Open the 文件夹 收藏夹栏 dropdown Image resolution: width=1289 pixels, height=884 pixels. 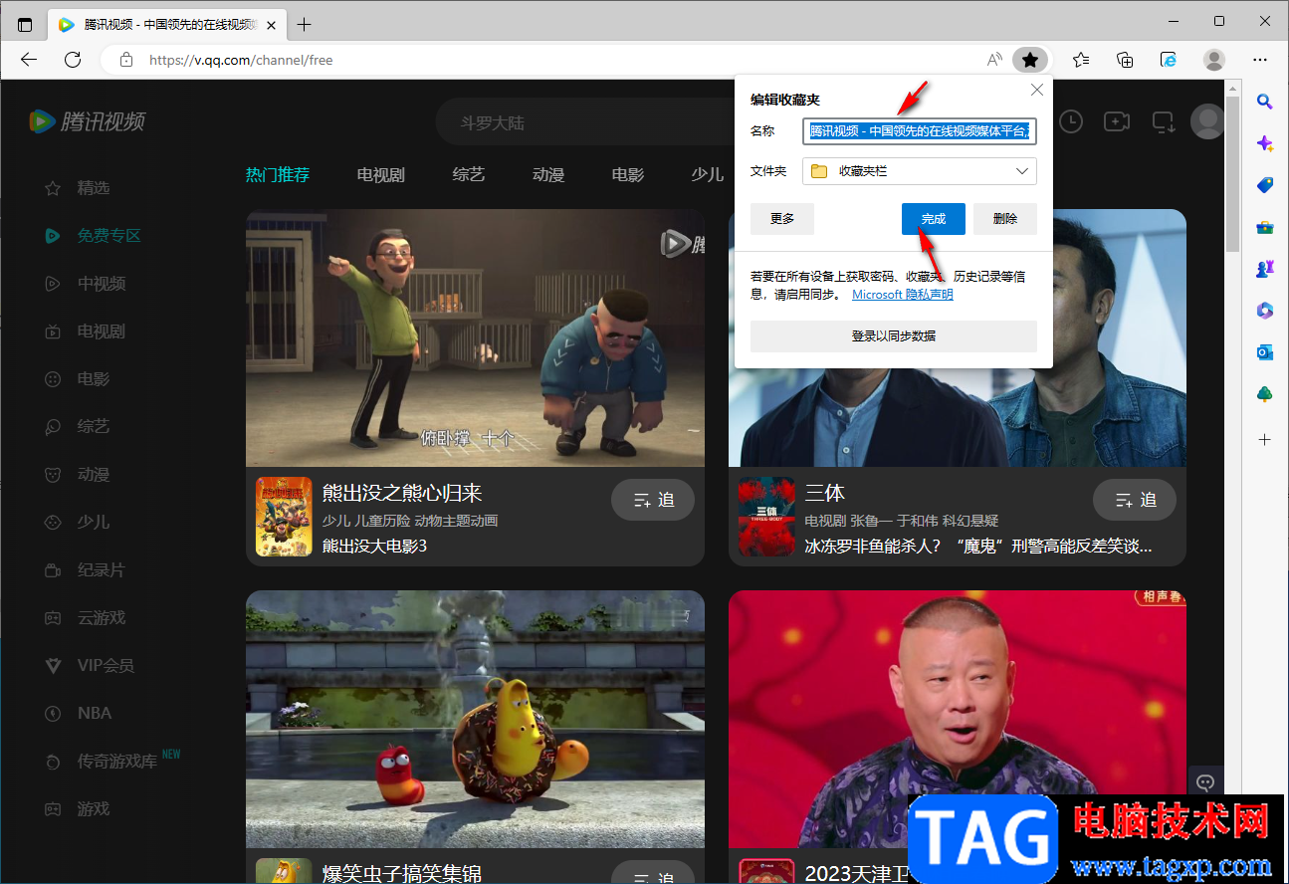coord(920,171)
